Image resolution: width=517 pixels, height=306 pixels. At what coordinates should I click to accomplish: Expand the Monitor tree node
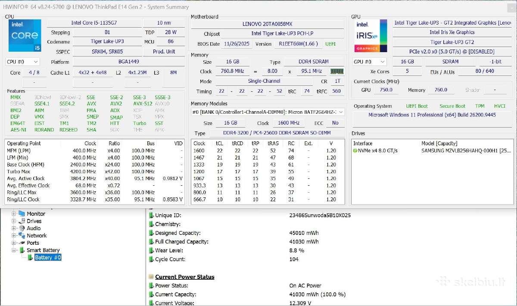14,214
